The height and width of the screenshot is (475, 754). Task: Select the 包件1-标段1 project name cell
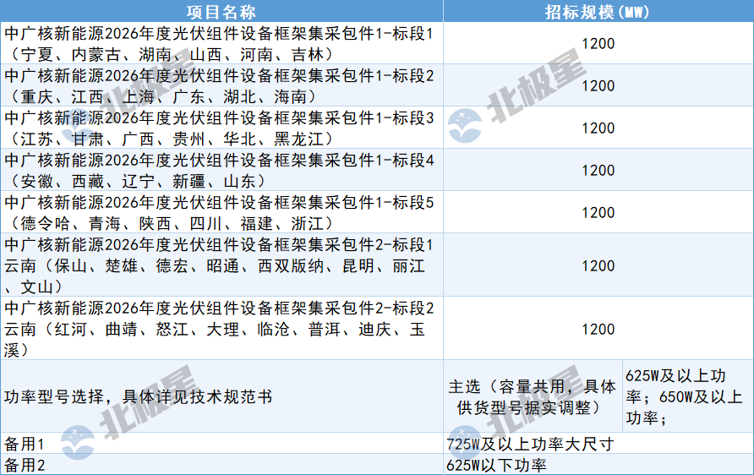[x=221, y=43]
